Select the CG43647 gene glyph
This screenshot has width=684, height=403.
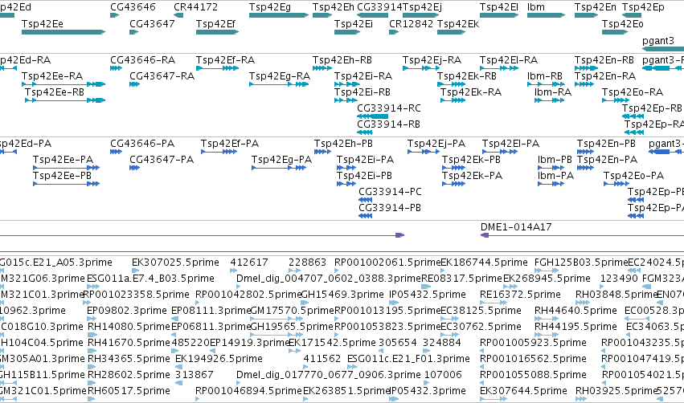(134, 32)
